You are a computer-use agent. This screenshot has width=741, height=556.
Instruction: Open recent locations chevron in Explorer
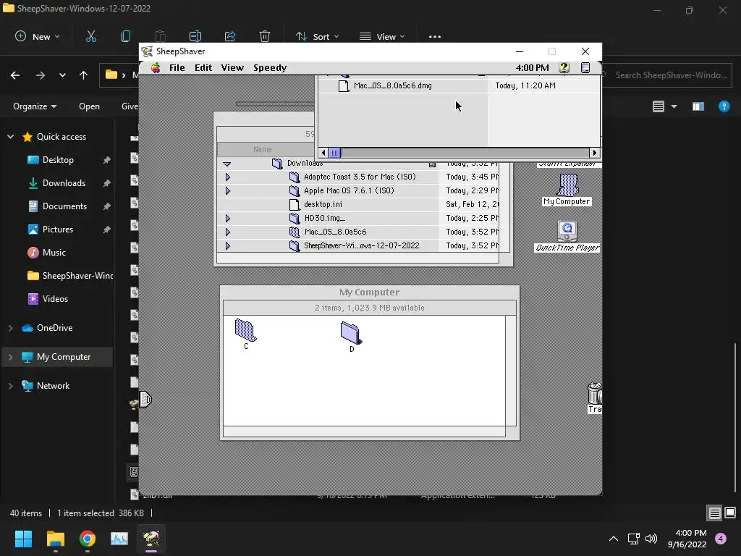click(62, 75)
